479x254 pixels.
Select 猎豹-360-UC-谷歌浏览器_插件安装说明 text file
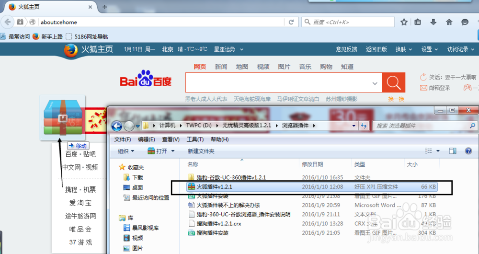[239, 214]
